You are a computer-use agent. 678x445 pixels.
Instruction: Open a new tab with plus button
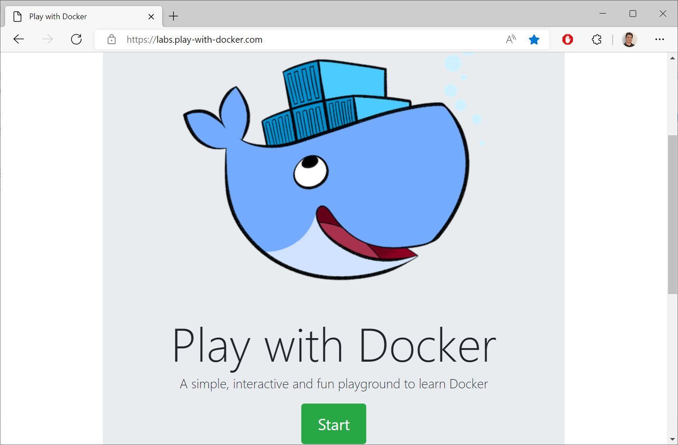(x=174, y=17)
